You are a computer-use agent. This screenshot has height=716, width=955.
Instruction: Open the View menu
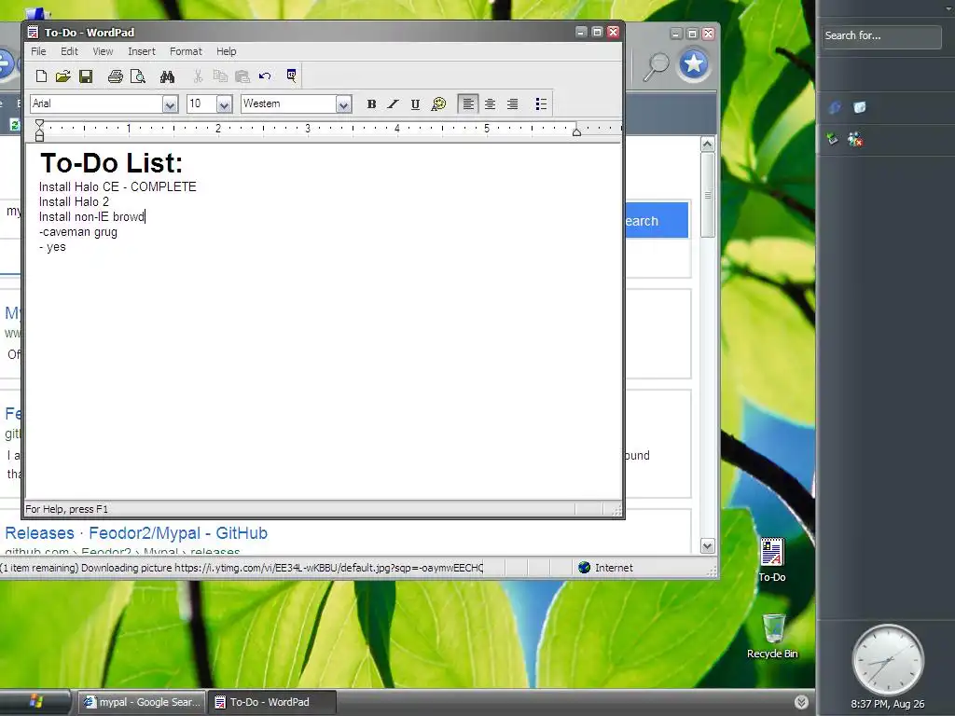[x=103, y=51]
